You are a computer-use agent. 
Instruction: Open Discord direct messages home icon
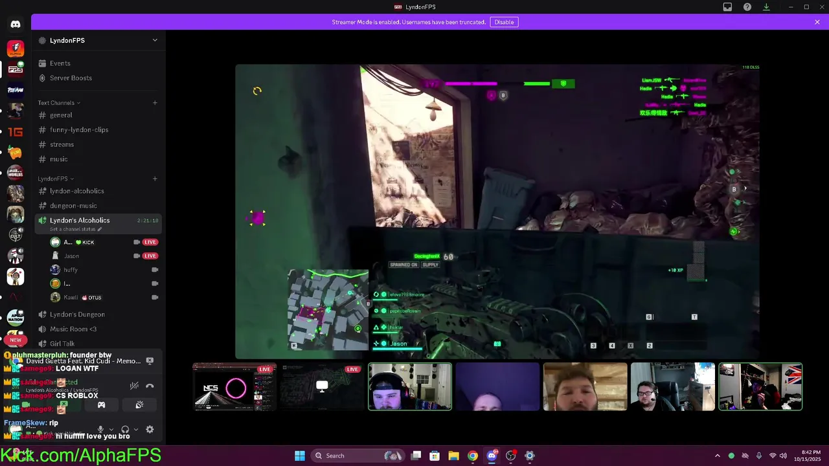16,24
